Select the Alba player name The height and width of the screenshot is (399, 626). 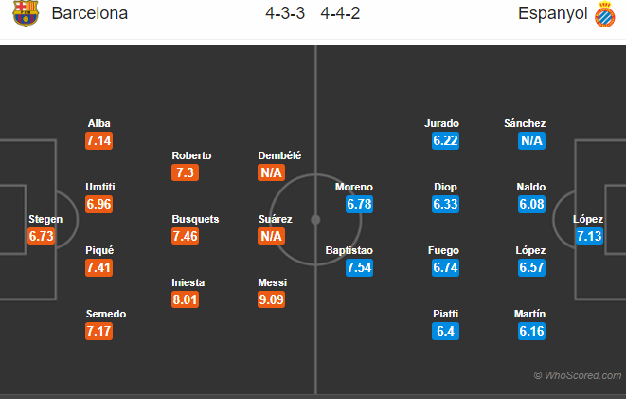point(98,123)
